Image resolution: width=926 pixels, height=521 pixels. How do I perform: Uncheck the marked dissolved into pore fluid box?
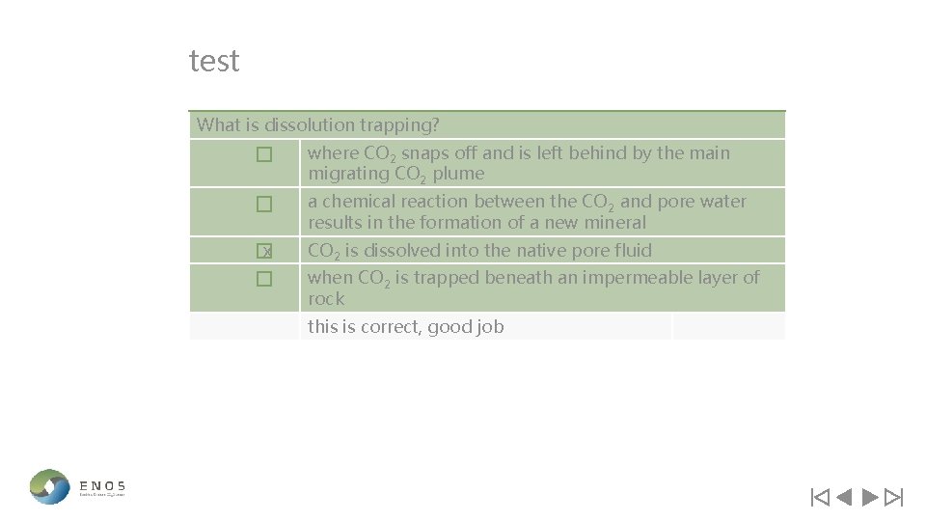pos(264,251)
